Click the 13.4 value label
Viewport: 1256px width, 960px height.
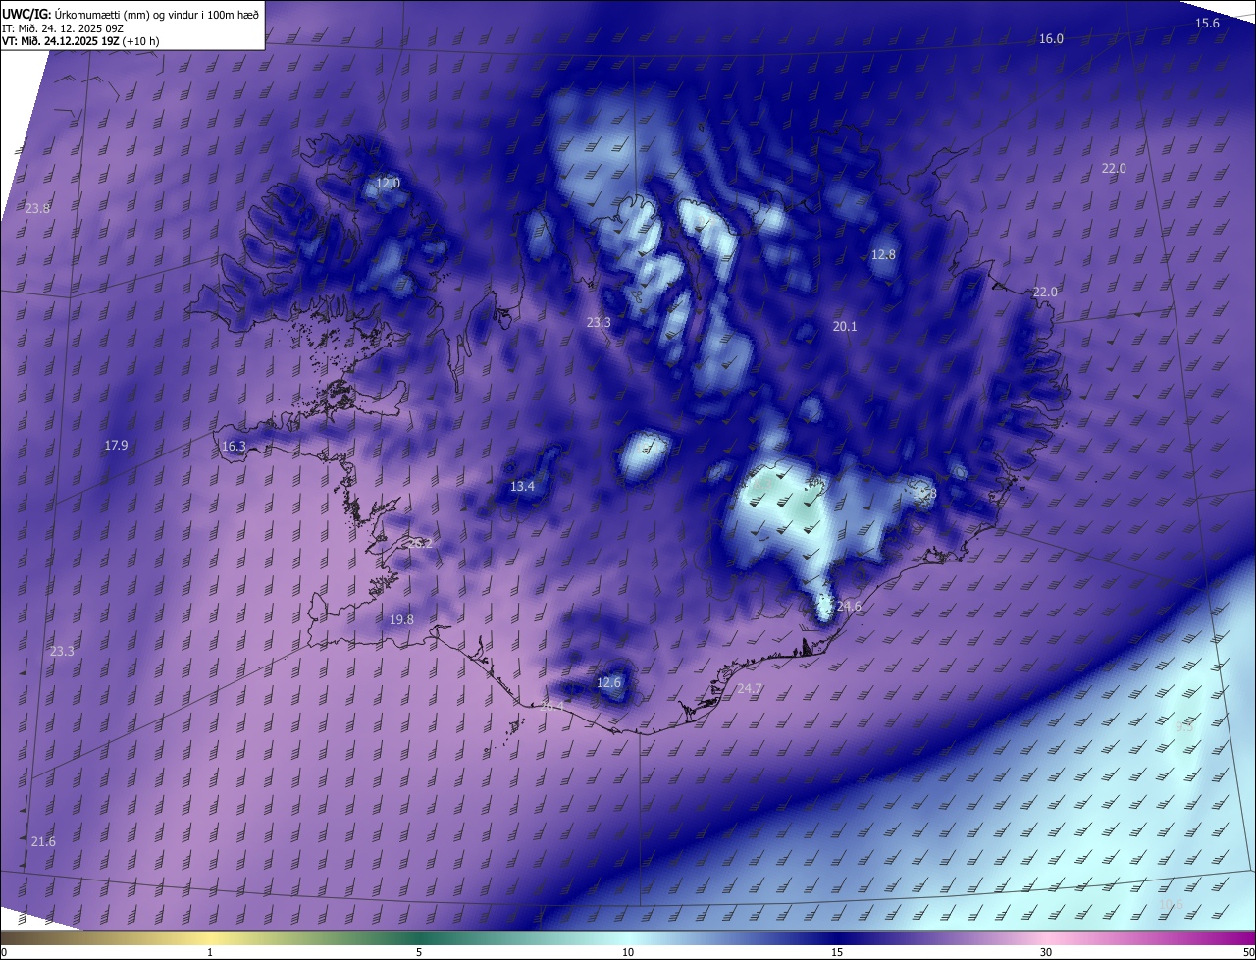(x=522, y=486)
